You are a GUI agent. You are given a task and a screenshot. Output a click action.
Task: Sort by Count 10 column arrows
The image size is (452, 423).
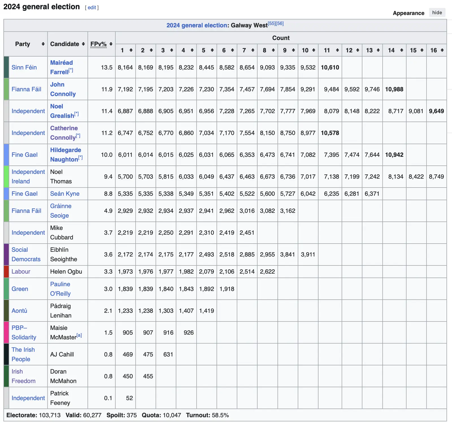click(314, 50)
